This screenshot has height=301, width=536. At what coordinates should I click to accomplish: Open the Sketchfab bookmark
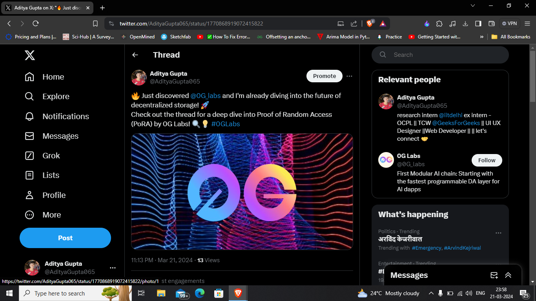click(x=176, y=37)
